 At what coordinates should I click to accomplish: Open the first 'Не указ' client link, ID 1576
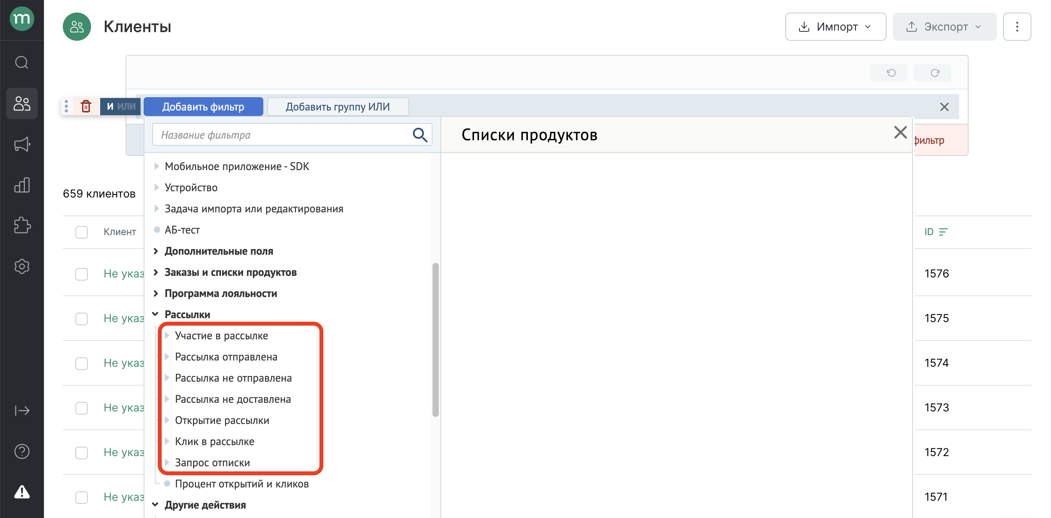coord(124,273)
